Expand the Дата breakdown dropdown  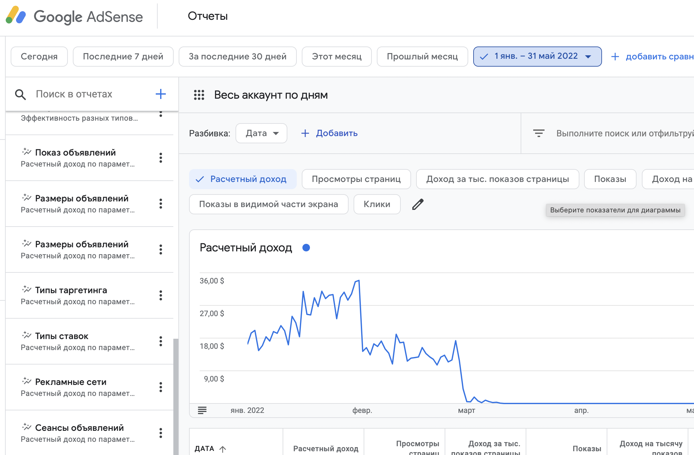[x=261, y=133]
